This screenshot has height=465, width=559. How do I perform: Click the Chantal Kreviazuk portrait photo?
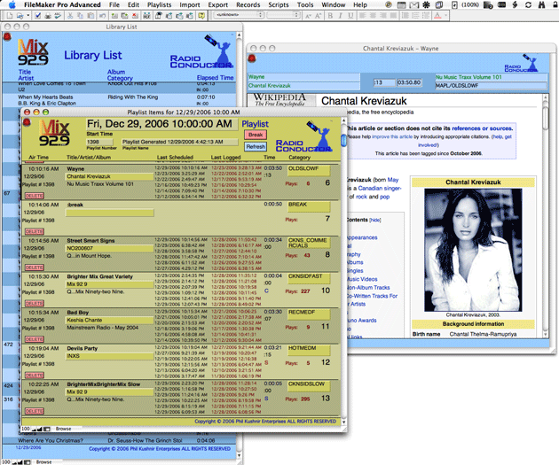[x=473, y=250]
